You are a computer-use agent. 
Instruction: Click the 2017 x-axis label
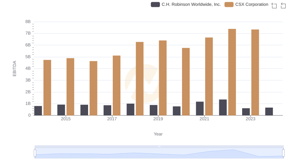[112, 119]
